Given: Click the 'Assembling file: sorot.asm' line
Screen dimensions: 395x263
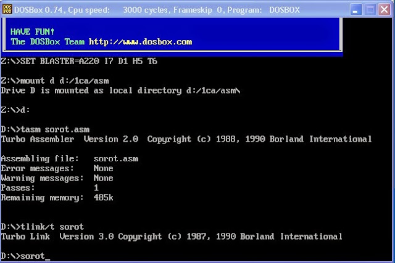Looking at the screenshot, I should (x=70, y=159).
